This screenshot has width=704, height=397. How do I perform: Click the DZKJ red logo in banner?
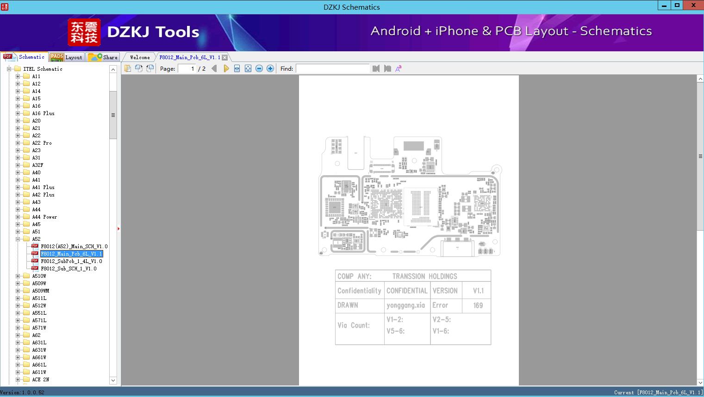coord(84,32)
